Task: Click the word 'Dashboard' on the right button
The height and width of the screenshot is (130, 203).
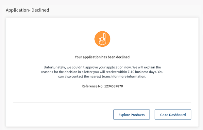Action: coord(178,115)
